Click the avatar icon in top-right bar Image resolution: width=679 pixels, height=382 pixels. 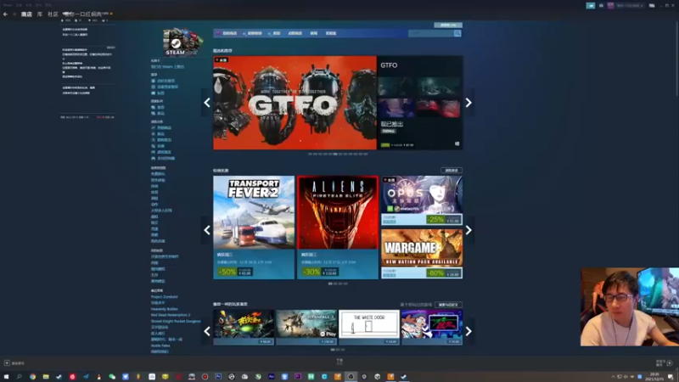pyautogui.click(x=610, y=6)
